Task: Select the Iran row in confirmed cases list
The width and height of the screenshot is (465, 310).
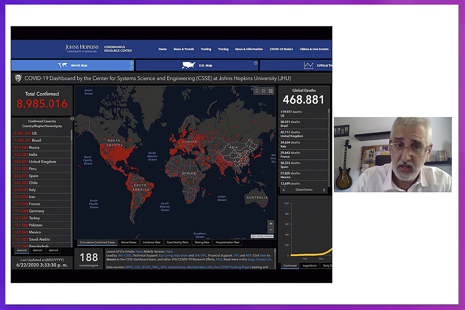Action: (x=42, y=197)
